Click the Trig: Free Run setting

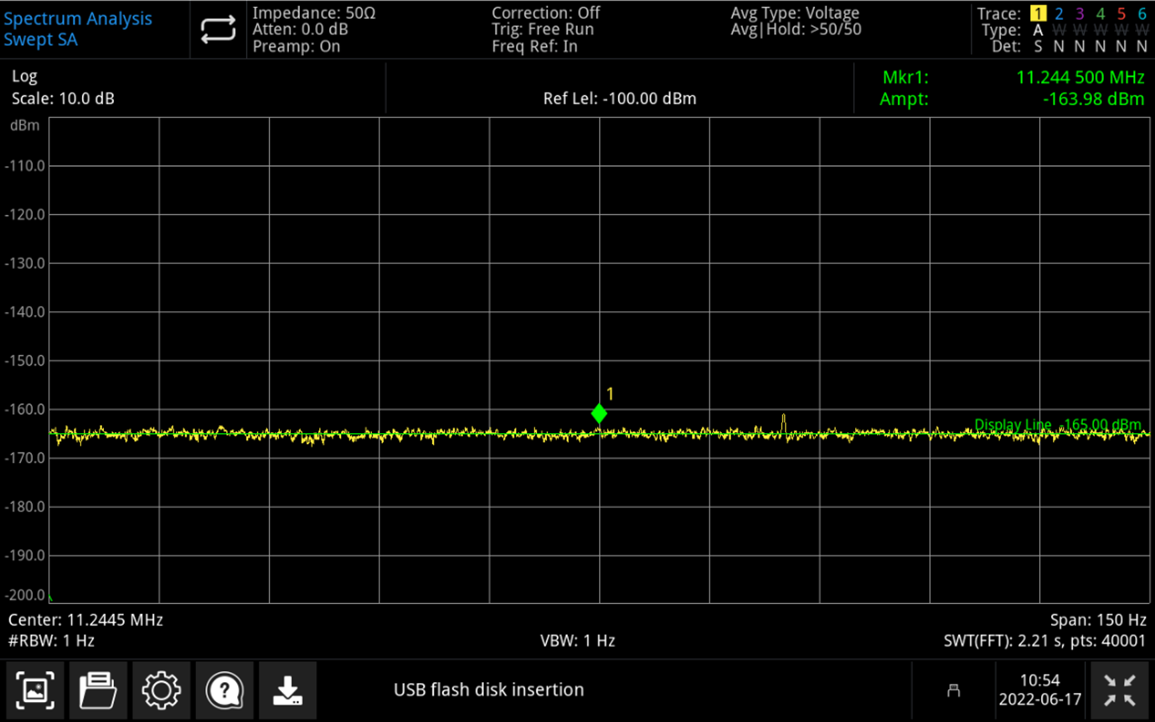click(543, 29)
